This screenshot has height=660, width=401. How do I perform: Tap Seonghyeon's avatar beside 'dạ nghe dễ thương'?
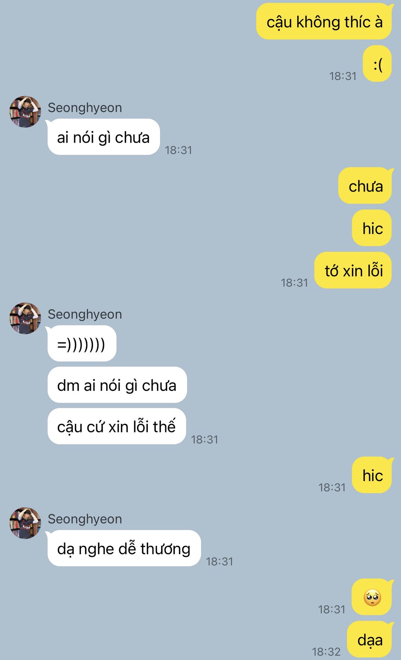click(25, 523)
